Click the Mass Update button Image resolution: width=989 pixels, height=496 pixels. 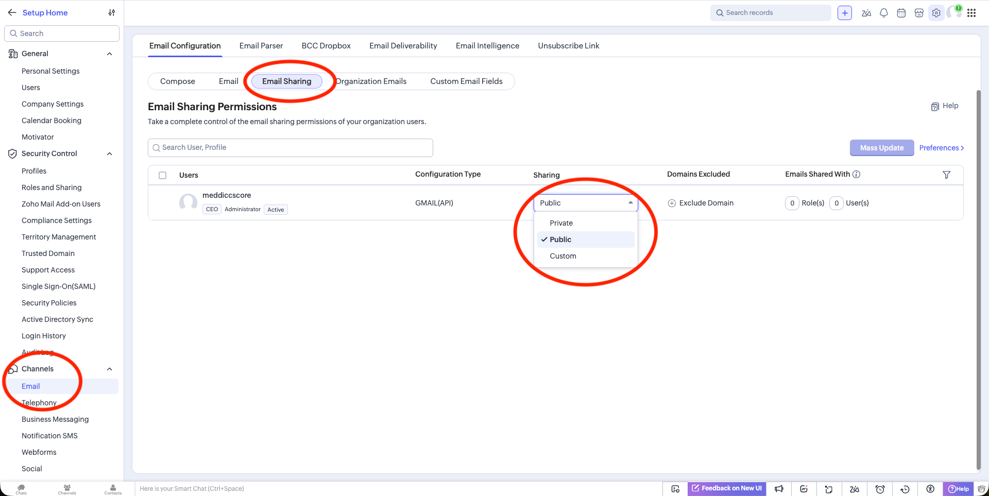881,148
